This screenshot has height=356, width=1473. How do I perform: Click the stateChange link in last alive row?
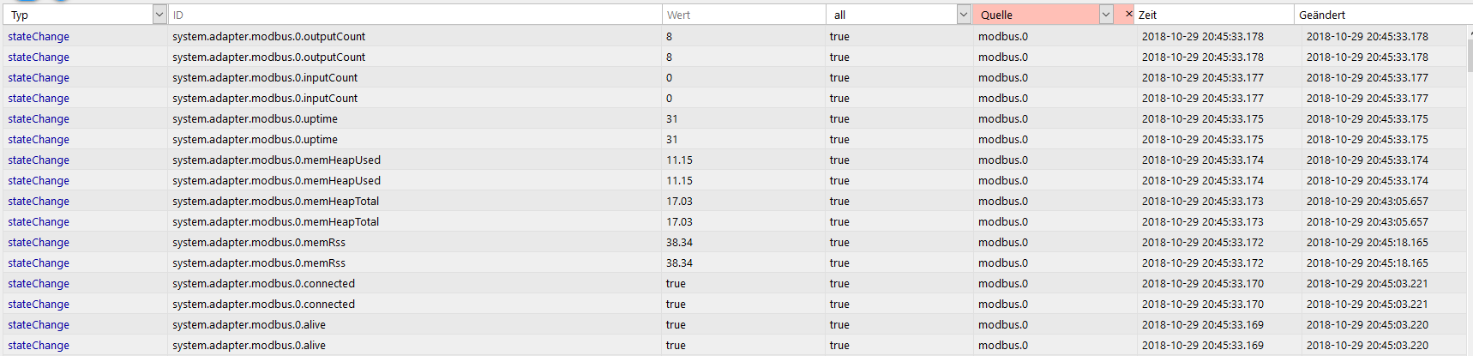pos(39,346)
